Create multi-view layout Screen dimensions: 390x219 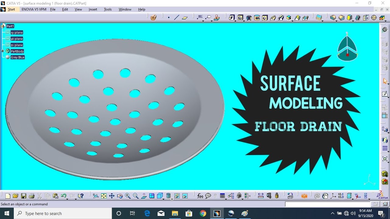click(x=152, y=196)
